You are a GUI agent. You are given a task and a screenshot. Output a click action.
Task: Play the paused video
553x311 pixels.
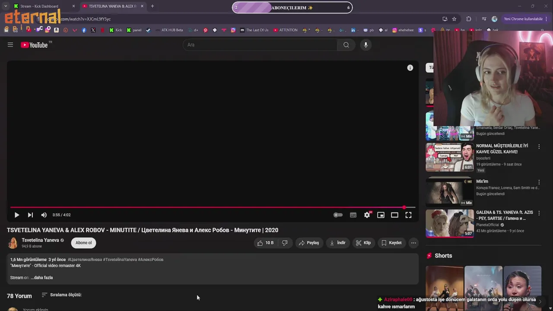(x=16, y=215)
